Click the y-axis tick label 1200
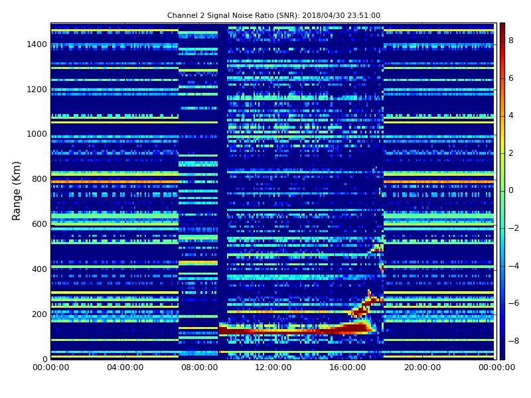Screen dimensions: 531x398 click(x=37, y=90)
